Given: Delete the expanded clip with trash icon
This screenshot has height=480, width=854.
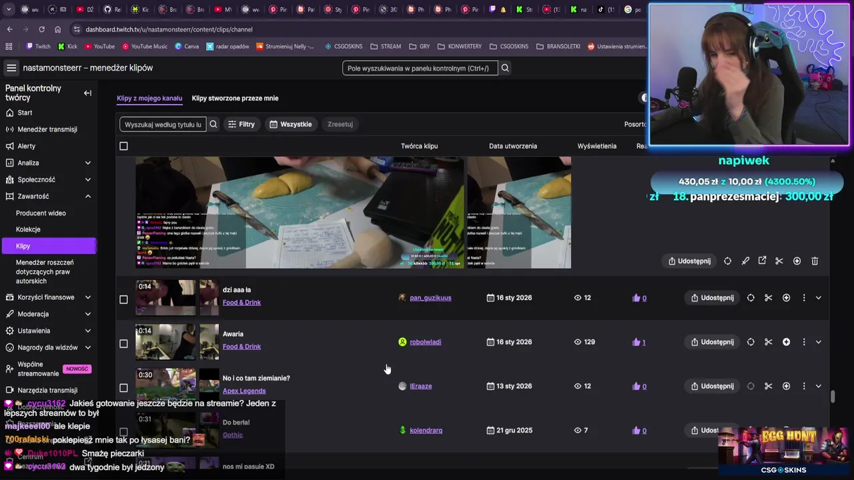Looking at the screenshot, I should [815, 261].
